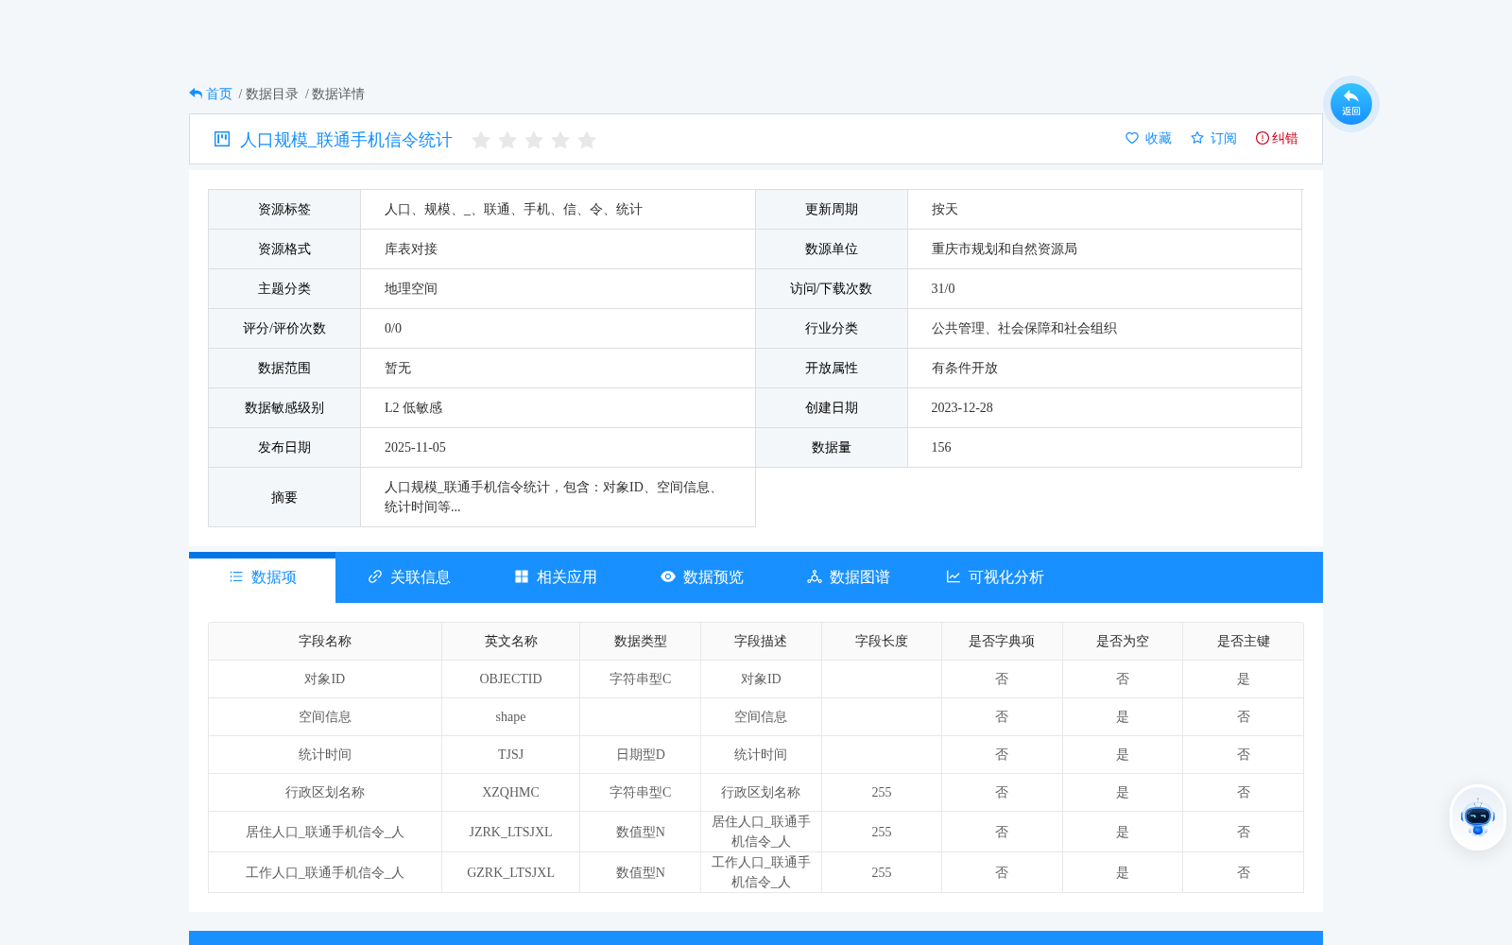This screenshot has width=1512, height=945.
Task: Click the eye icon of 数据预览 tab
Action: pyautogui.click(x=668, y=576)
